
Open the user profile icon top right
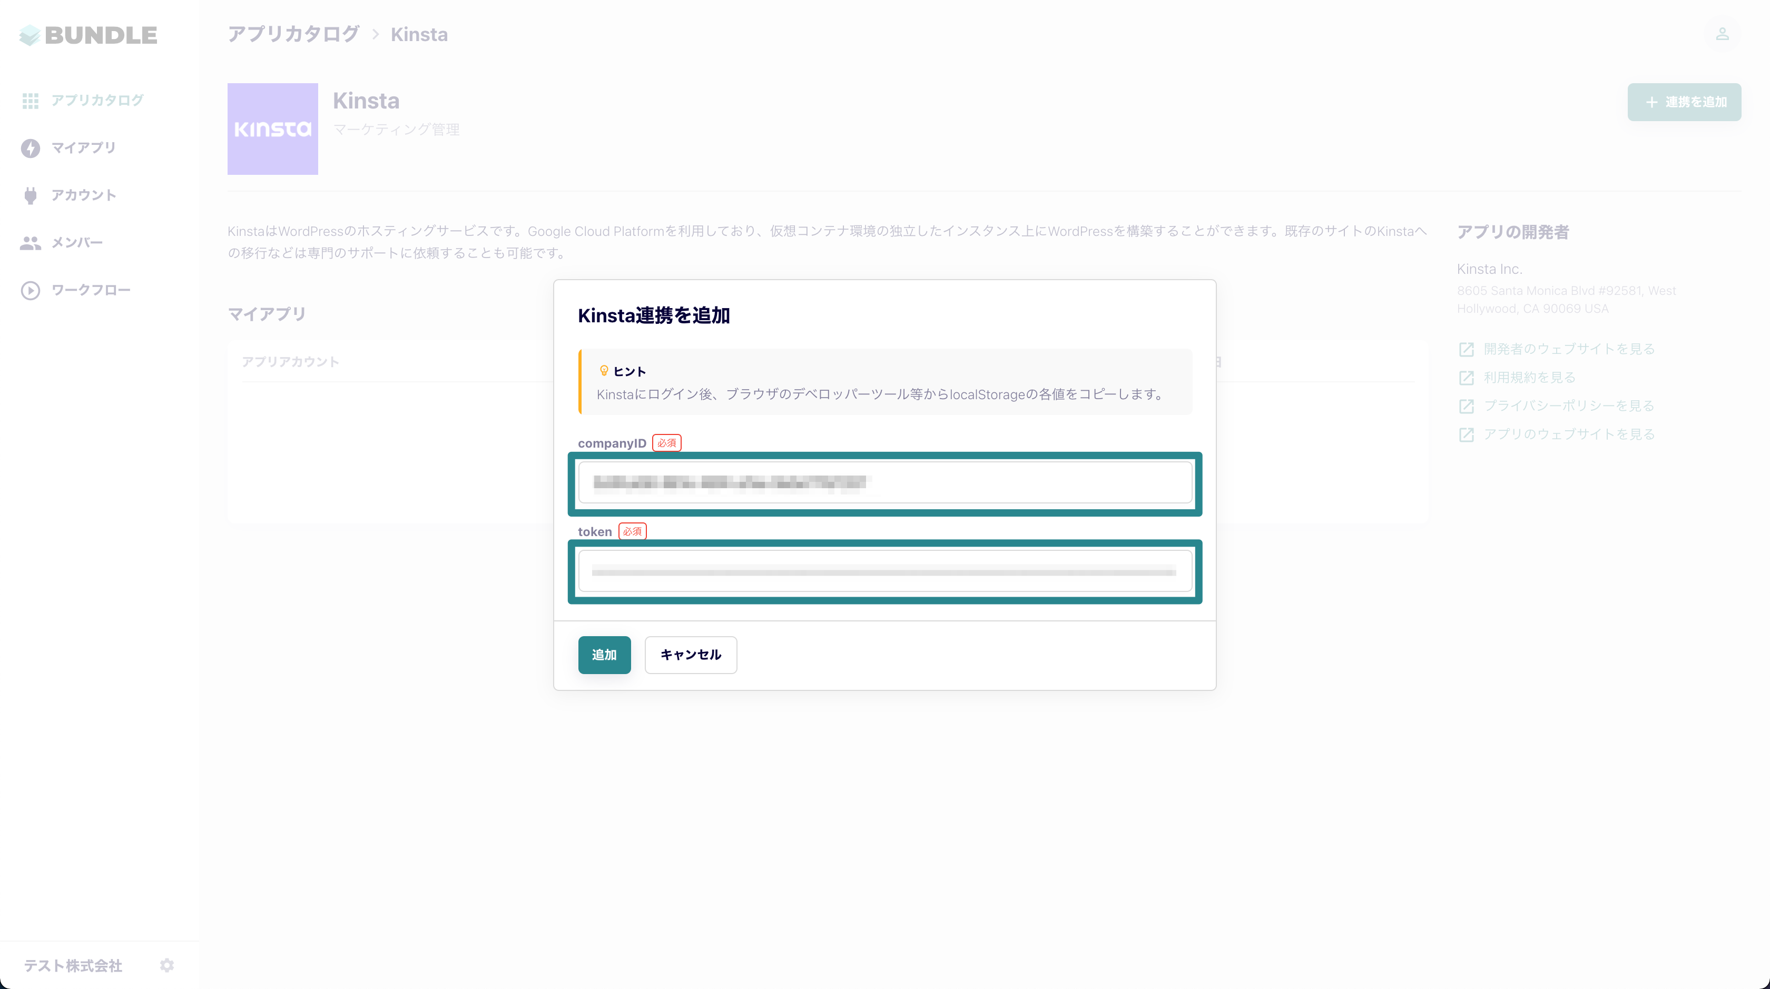click(x=1722, y=34)
